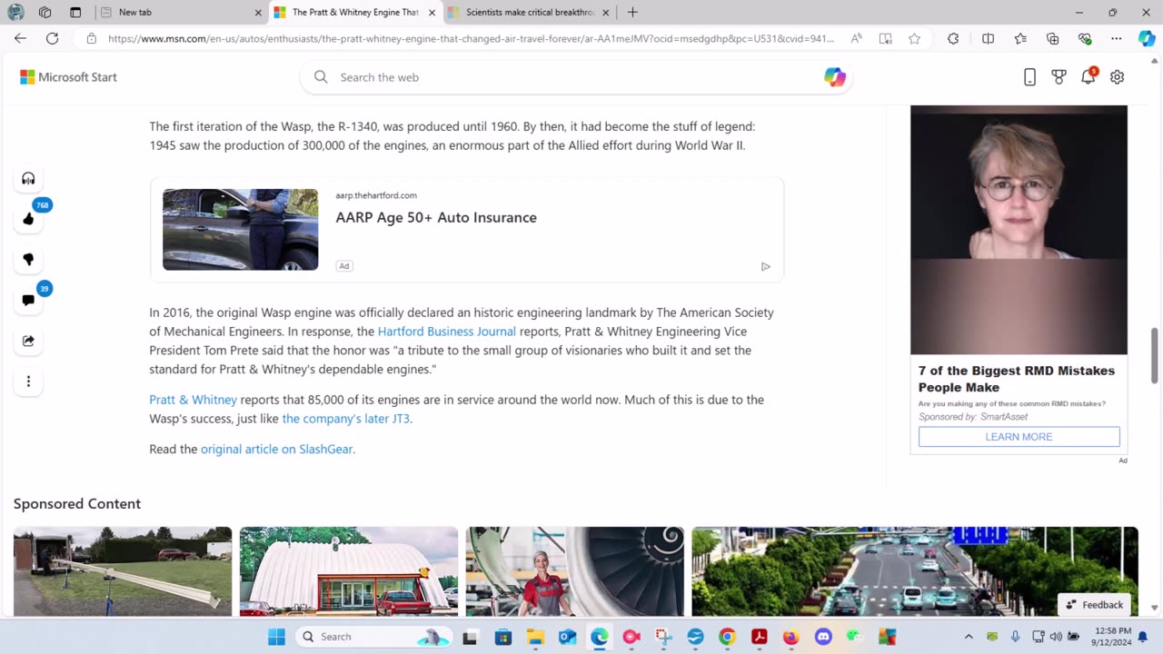Open the Edge workspaces icon

[45, 13]
